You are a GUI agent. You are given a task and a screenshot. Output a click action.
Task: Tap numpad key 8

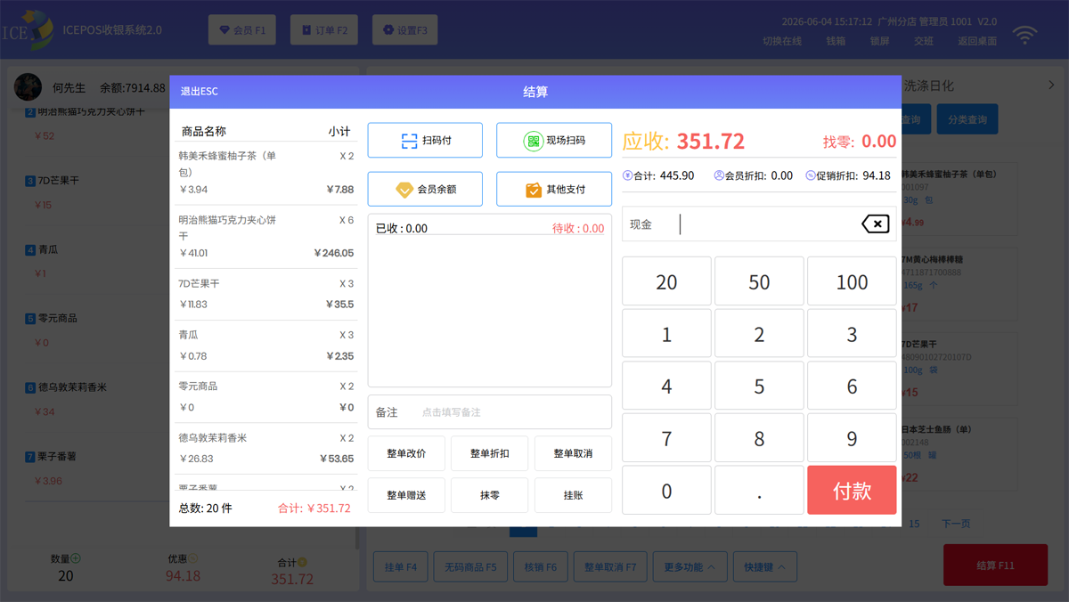coord(759,438)
